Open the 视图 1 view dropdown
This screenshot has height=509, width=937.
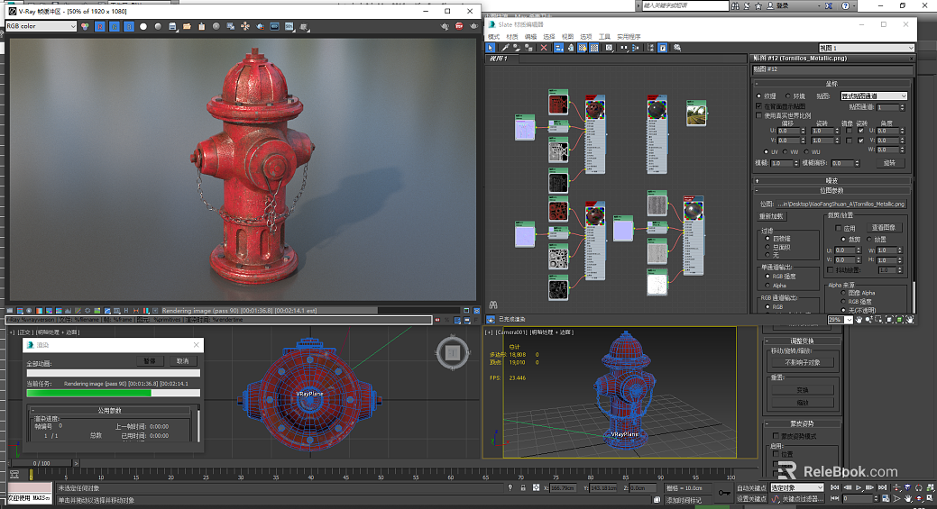[866, 48]
